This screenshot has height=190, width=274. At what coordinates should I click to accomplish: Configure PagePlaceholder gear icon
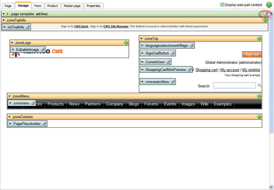(44, 124)
